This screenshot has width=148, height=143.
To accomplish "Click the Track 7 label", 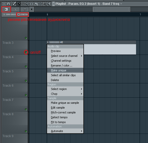I will (x=8, y=100).
